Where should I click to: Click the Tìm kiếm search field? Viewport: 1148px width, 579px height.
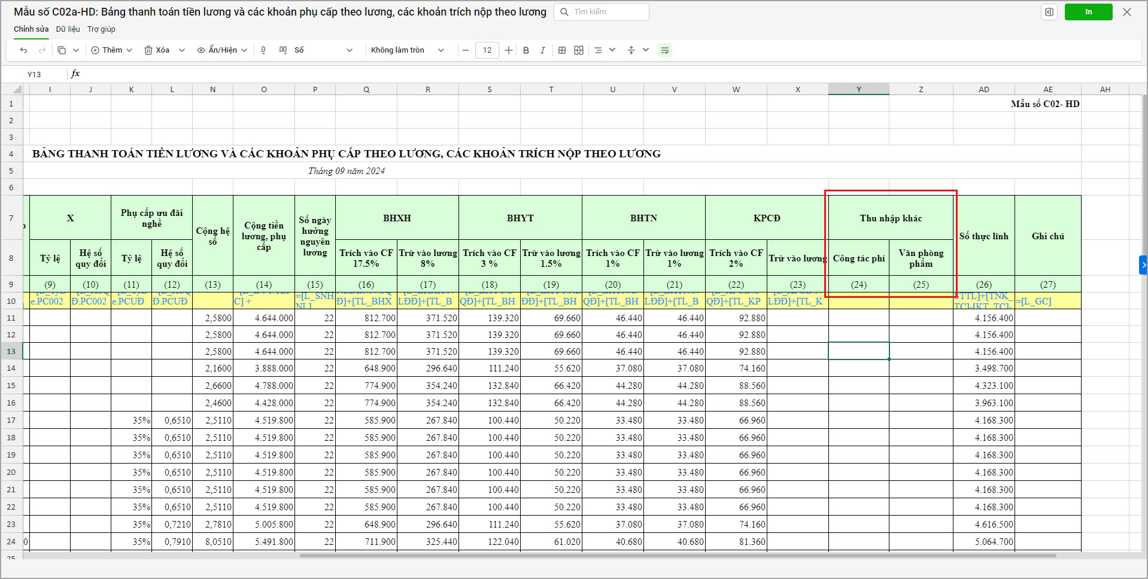pyautogui.click(x=608, y=12)
